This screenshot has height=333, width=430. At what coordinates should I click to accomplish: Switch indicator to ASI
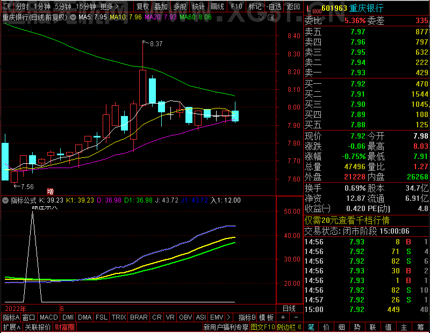(x=200, y=317)
